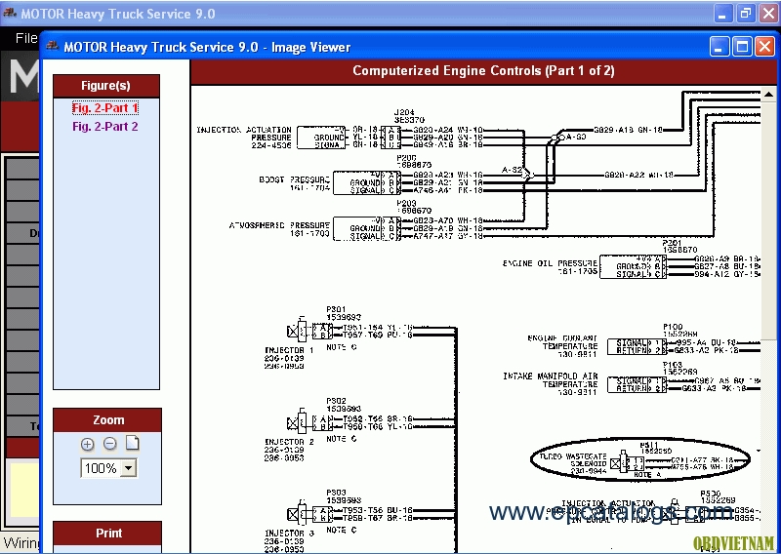The width and height of the screenshot is (781, 554).
Task: Open the File menu
Action: (26, 38)
